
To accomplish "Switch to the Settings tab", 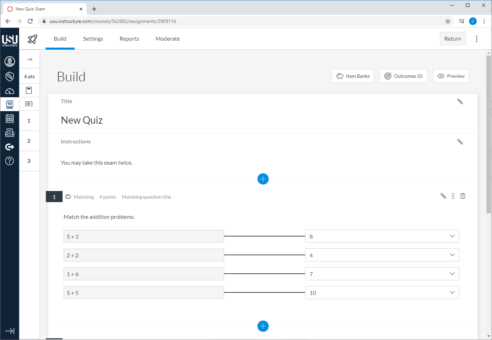I will (x=93, y=39).
